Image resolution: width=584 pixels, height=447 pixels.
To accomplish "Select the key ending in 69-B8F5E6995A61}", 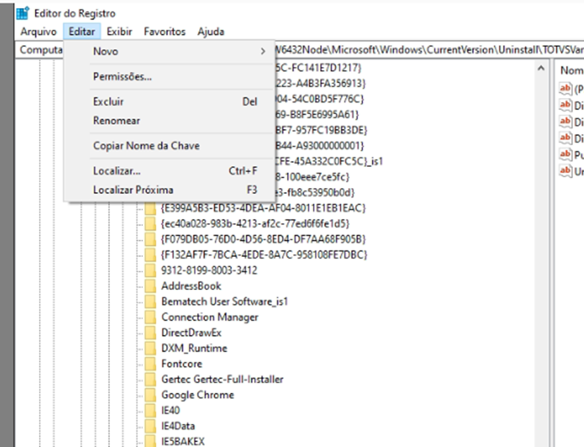I will 317,115.
